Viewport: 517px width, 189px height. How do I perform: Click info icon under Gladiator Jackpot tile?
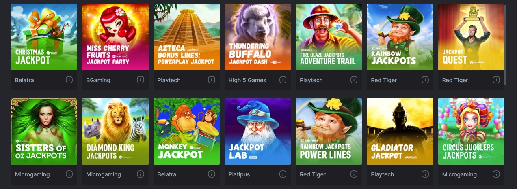(425, 174)
